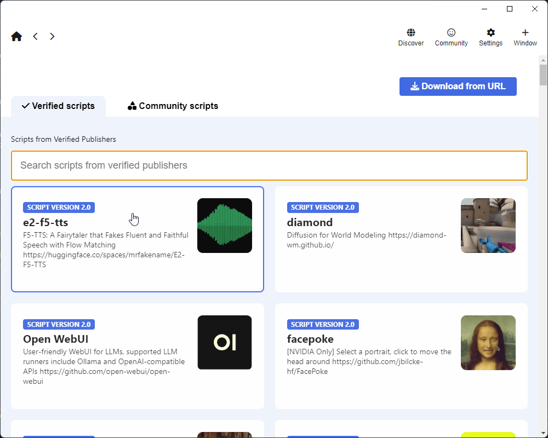Click the vertical scrollbar thumb
The image size is (548, 438).
543,75
